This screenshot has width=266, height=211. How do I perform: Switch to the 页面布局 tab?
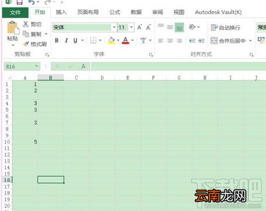pyautogui.click(x=88, y=12)
